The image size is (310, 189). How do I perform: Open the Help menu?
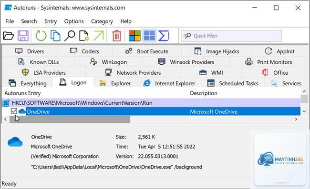tap(126, 21)
